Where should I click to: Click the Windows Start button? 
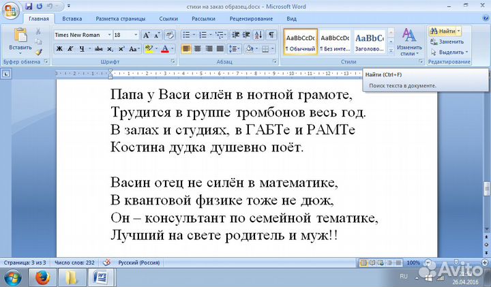point(12,277)
